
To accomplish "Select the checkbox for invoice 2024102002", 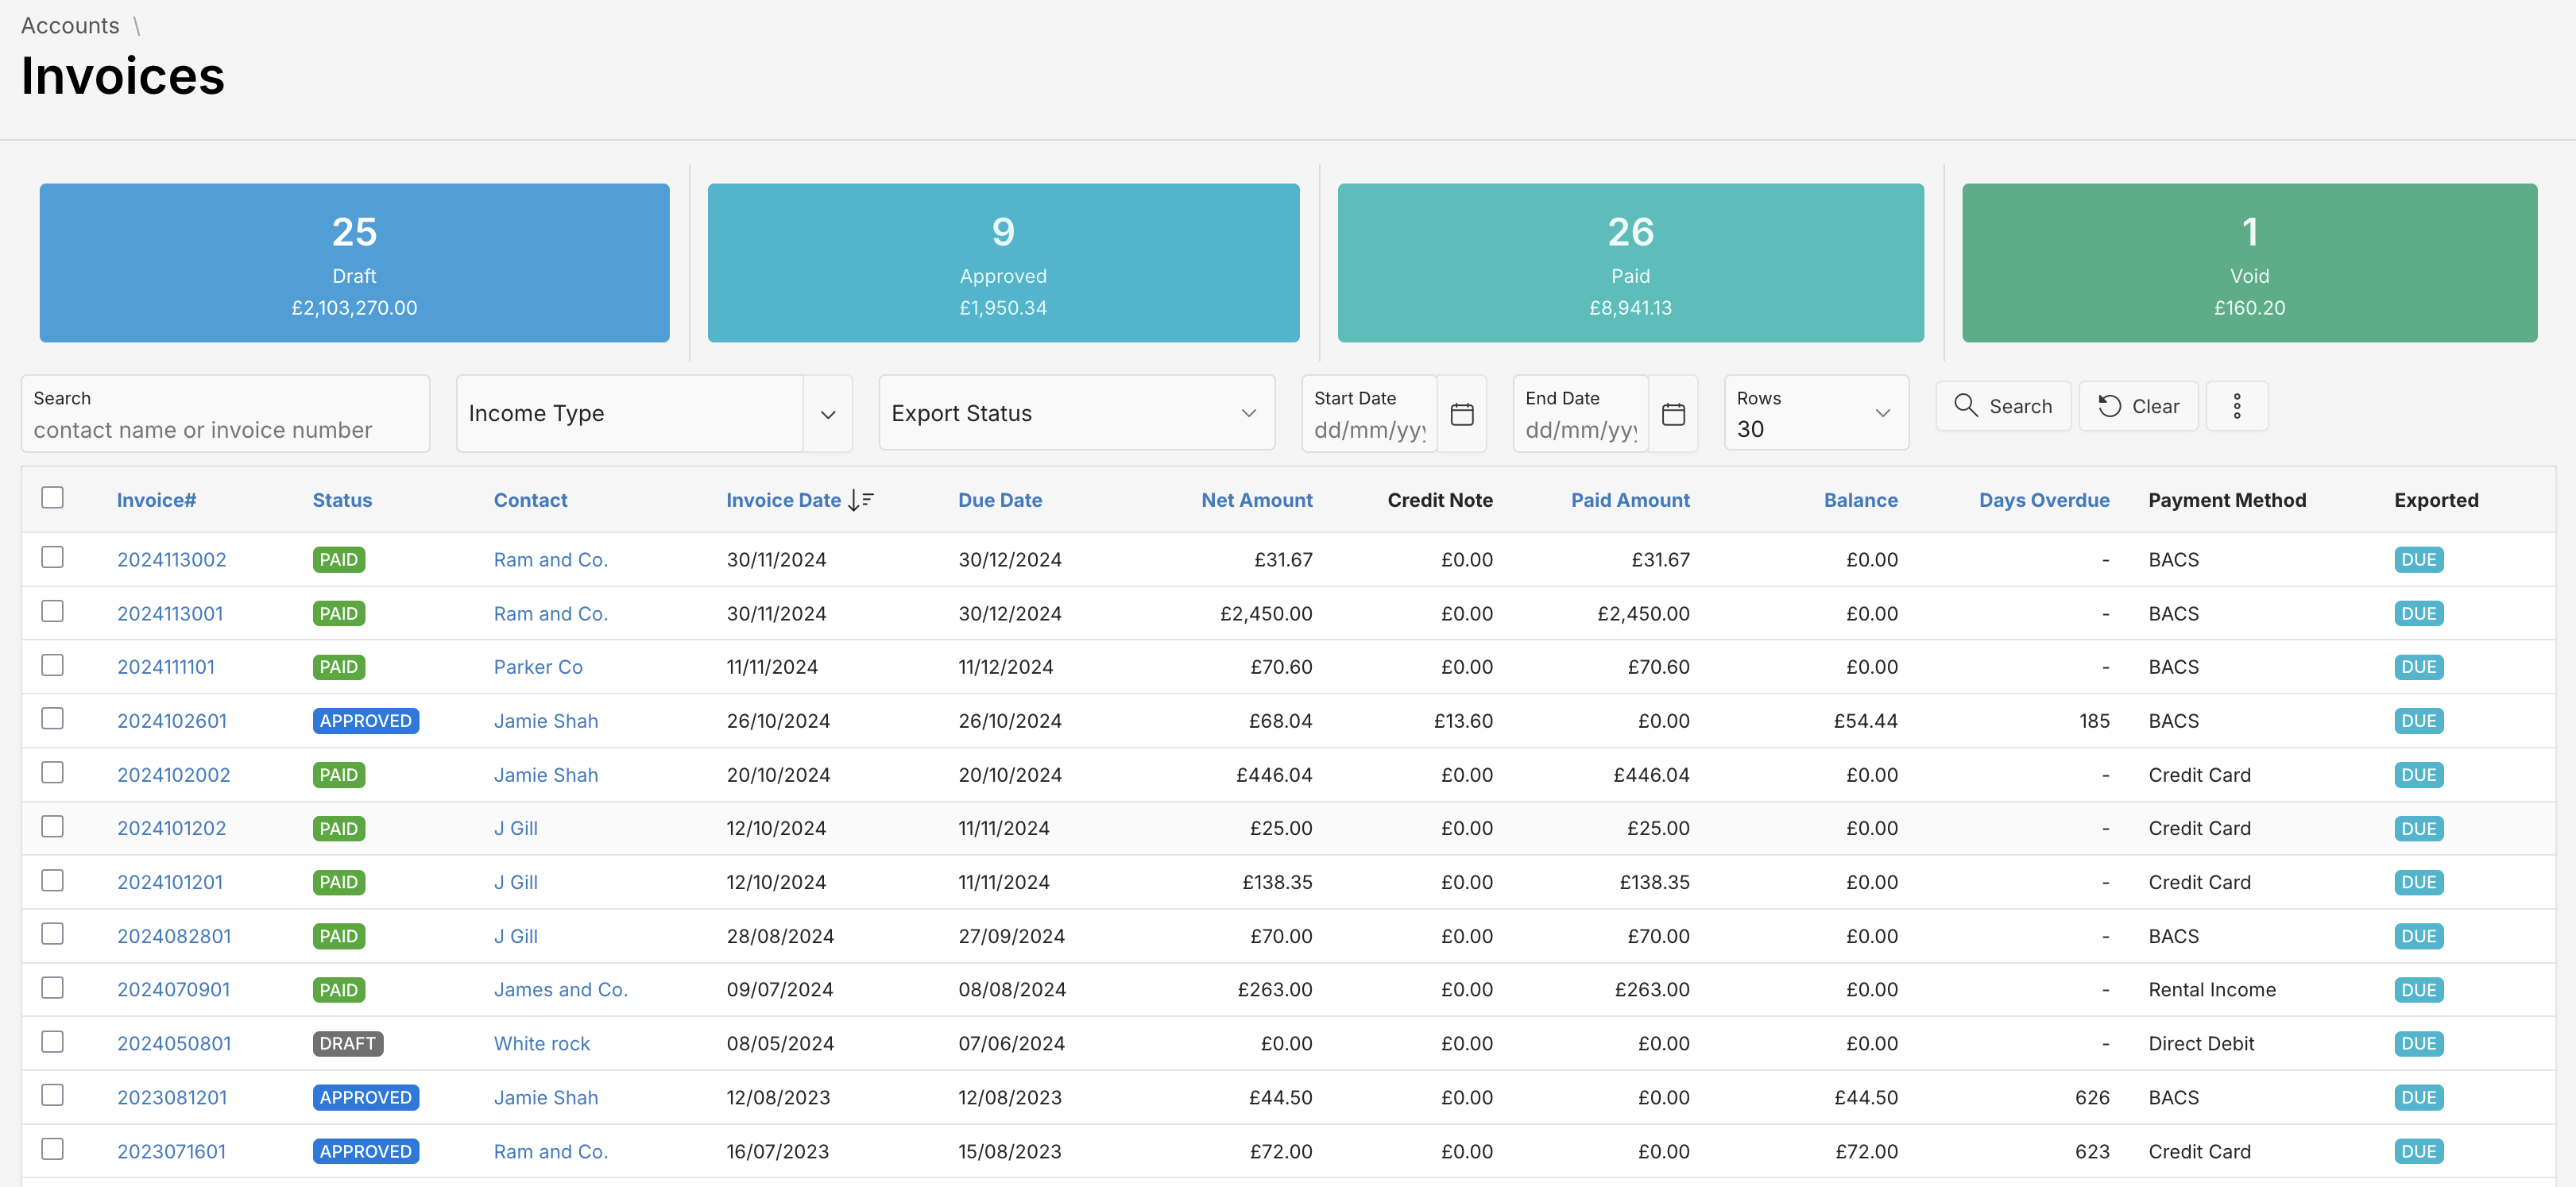I will click(x=53, y=772).
